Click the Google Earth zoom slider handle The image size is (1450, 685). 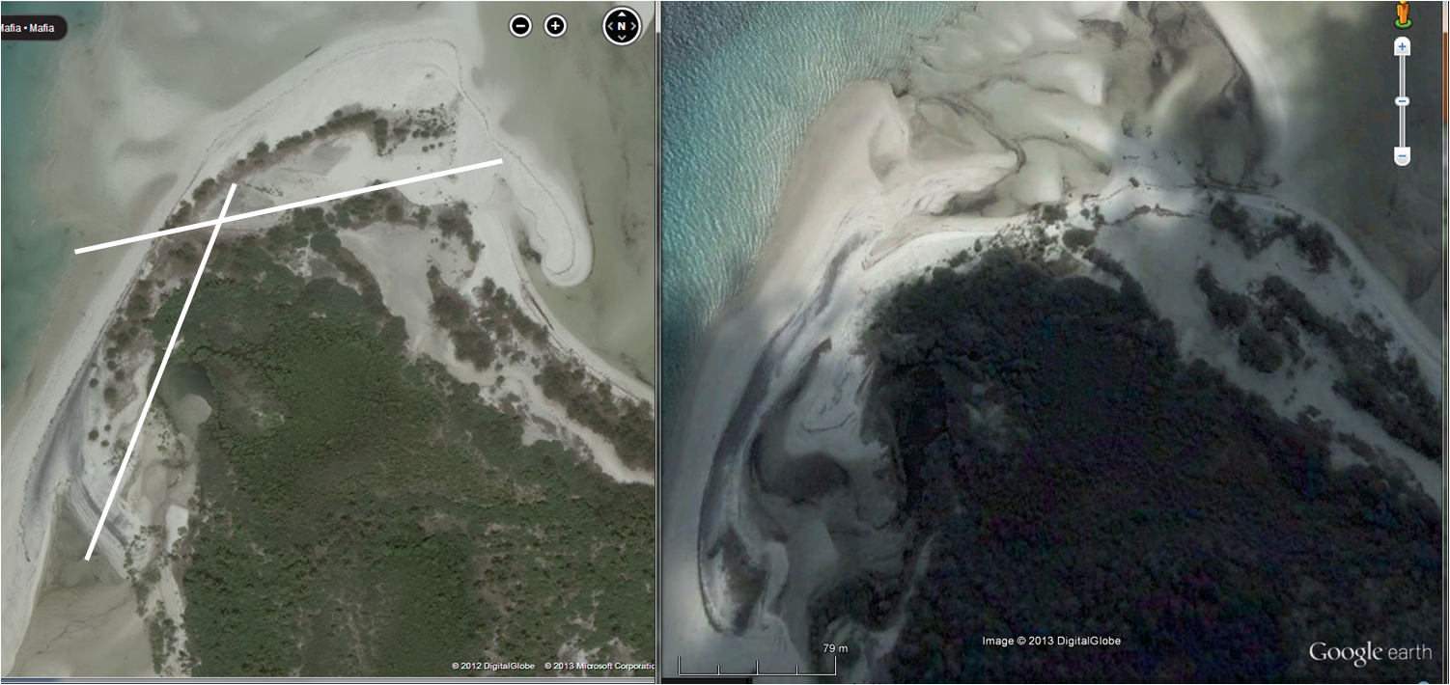click(x=1403, y=101)
